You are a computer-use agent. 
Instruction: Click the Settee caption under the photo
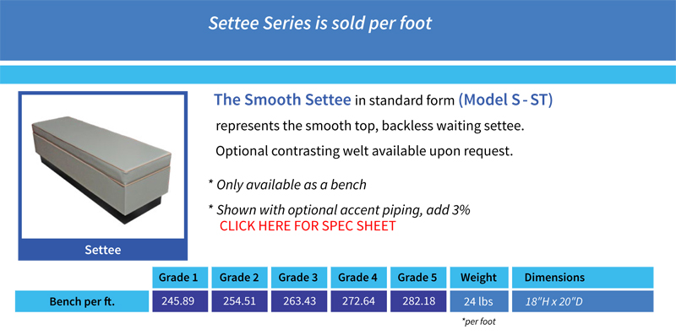102,250
